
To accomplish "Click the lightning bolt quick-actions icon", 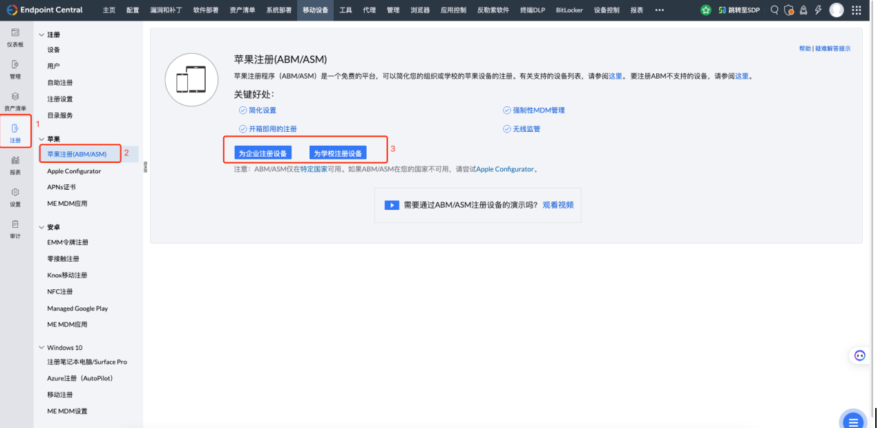I will tap(819, 10).
